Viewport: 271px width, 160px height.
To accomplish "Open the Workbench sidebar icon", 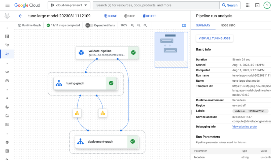I will tap(7, 80).
